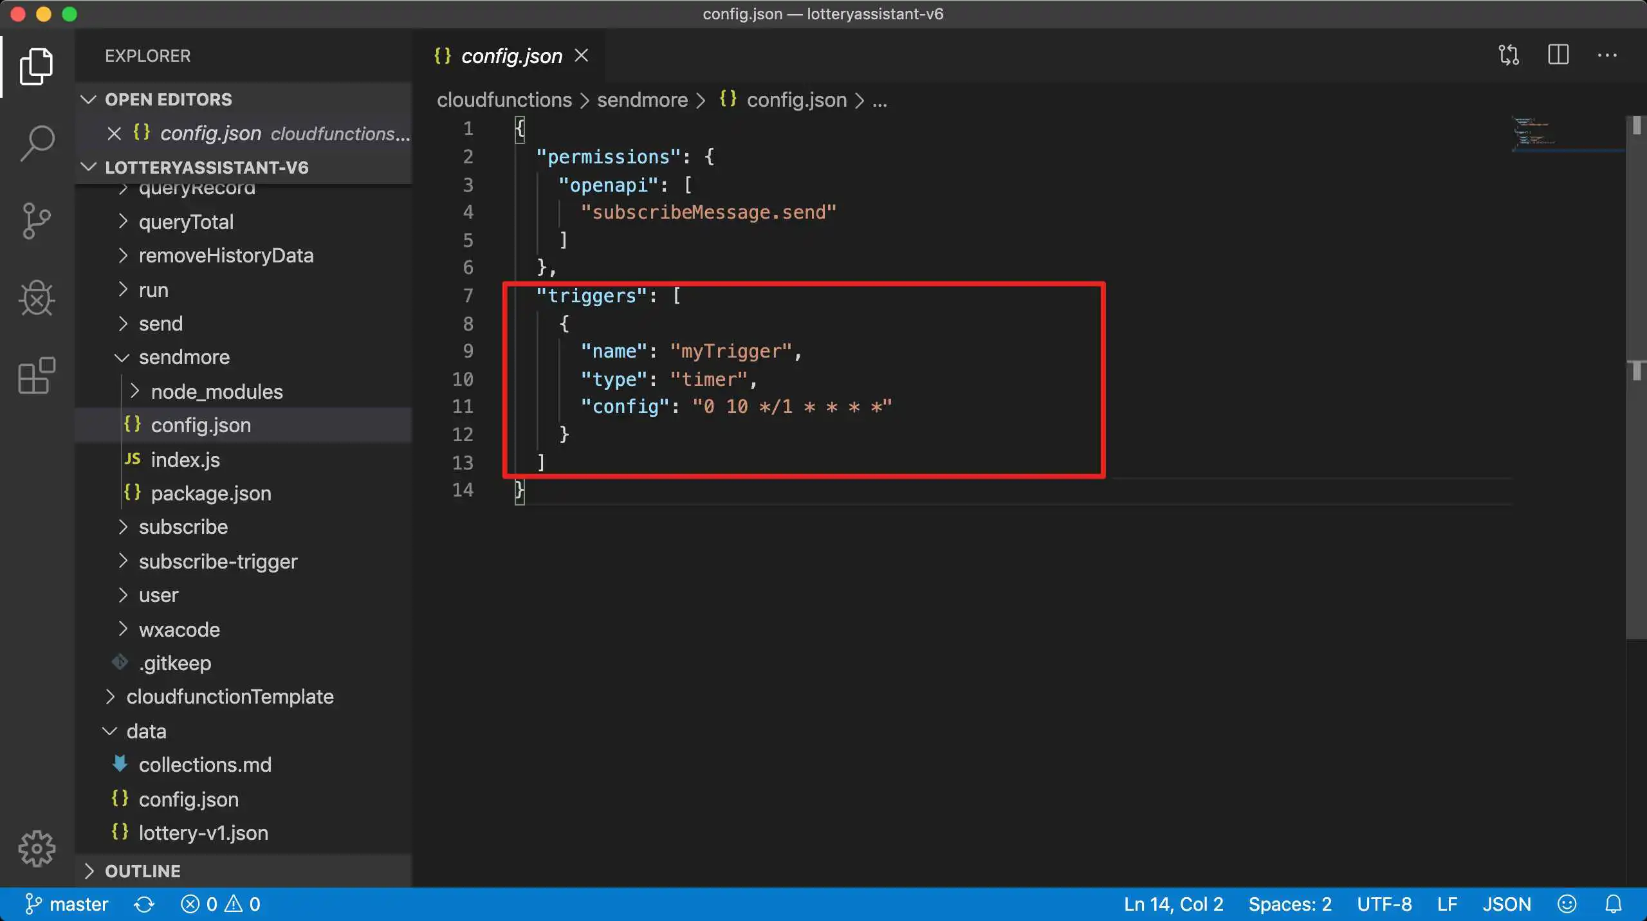Viewport: 1647px width, 921px height.
Task: Open the Run and Debug view
Action: pyautogui.click(x=36, y=298)
